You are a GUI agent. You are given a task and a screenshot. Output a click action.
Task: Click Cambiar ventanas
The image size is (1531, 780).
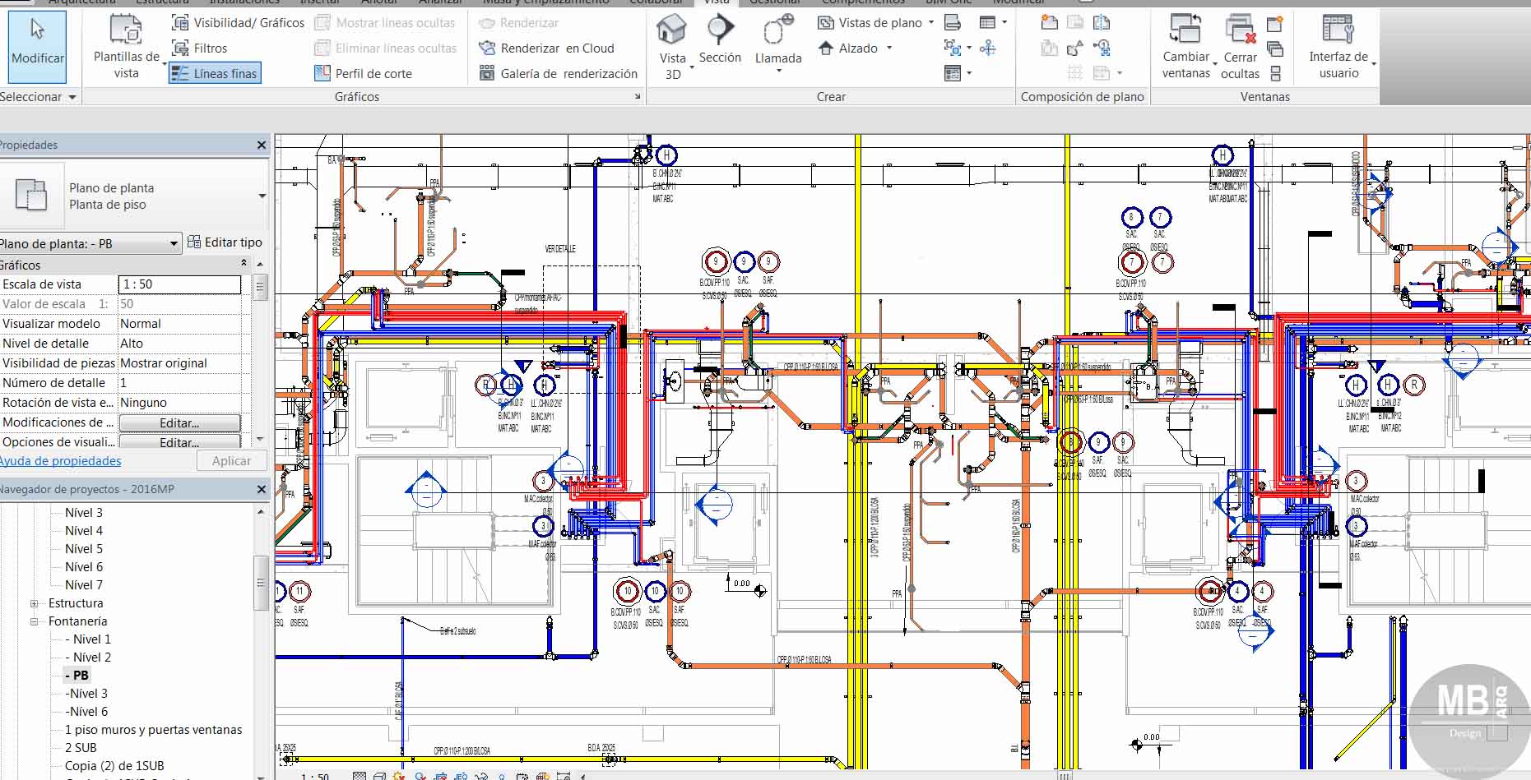click(x=1185, y=48)
